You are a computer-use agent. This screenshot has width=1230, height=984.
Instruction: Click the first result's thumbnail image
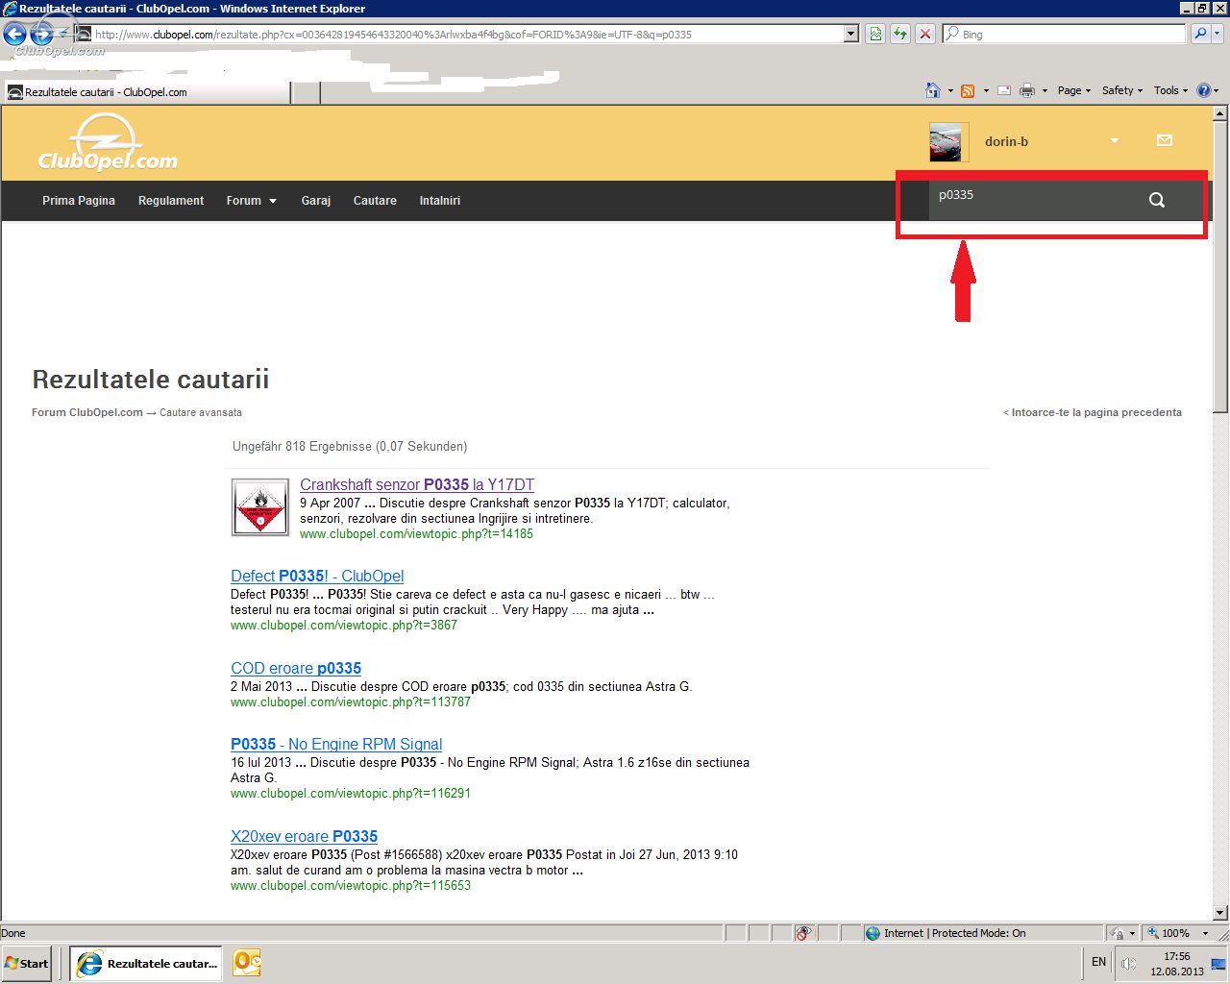pyautogui.click(x=260, y=507)
